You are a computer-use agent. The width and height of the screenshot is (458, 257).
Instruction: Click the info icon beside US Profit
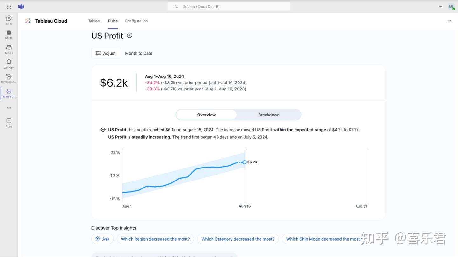[129, 36]
